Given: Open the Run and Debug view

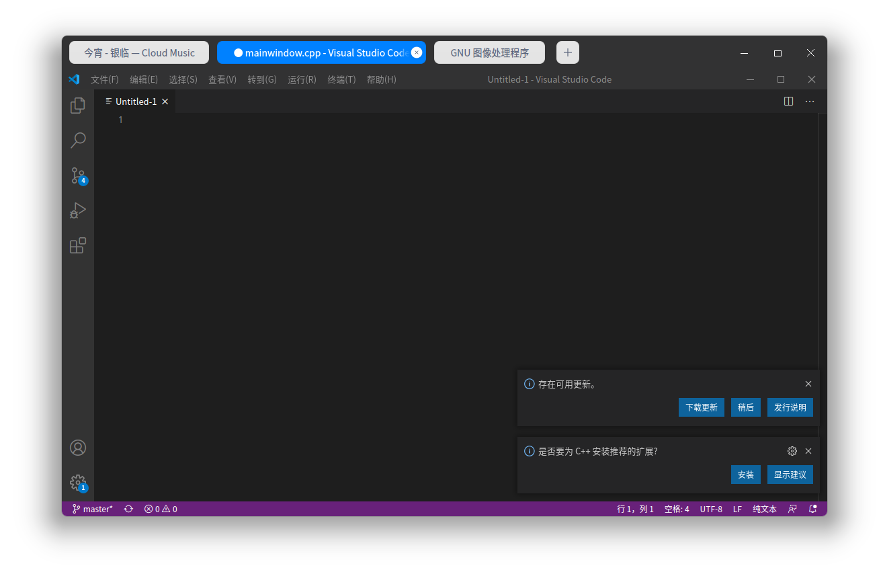Looking at the screenshot, I should 78,210.
